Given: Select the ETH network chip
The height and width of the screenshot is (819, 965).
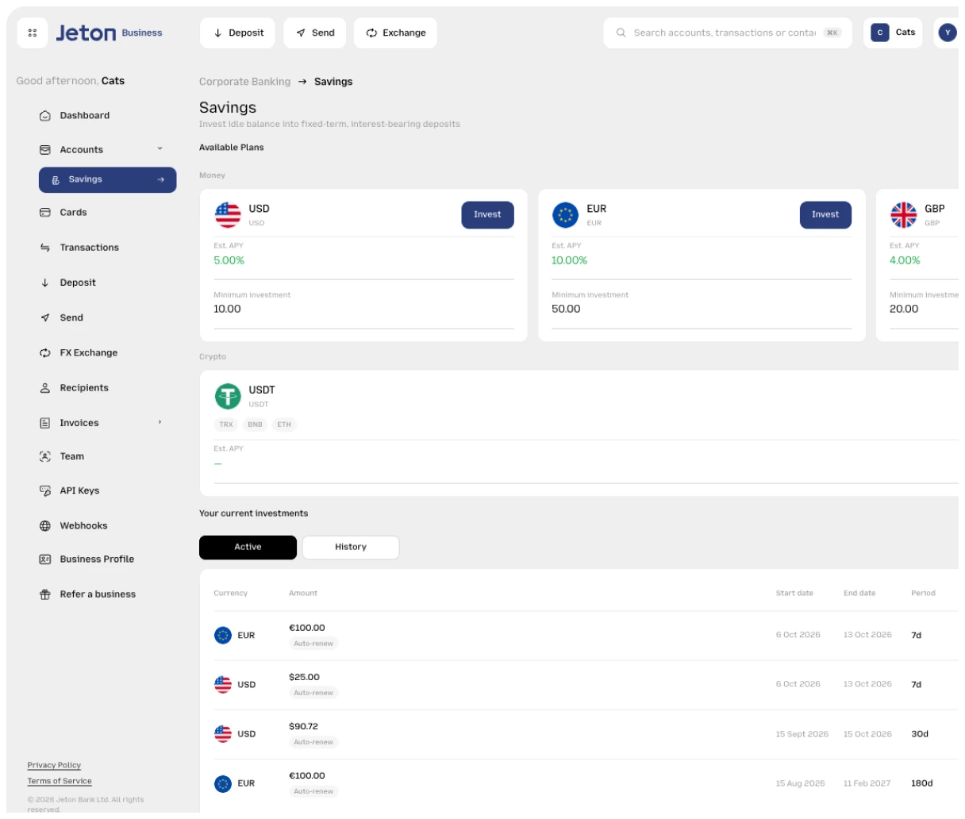Looking at the screenshot, I should coord(284,425).
